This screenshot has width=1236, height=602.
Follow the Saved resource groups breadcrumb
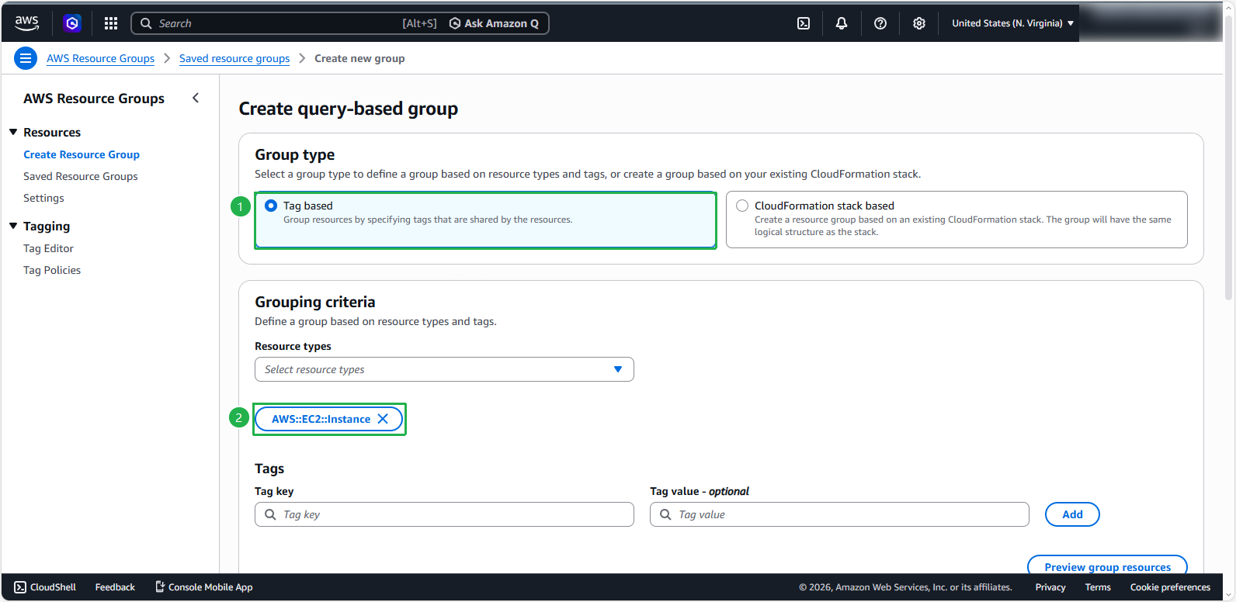tap(234, 58)
